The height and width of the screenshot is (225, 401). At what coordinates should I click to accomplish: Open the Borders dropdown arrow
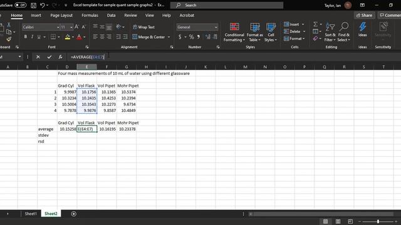tap(59, 37)
